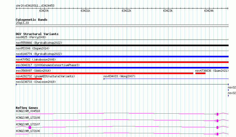This screenshot has height=137, width=236.
Task: Click the KCNQ2|NM_172108 transcript label
Action: 28,118
